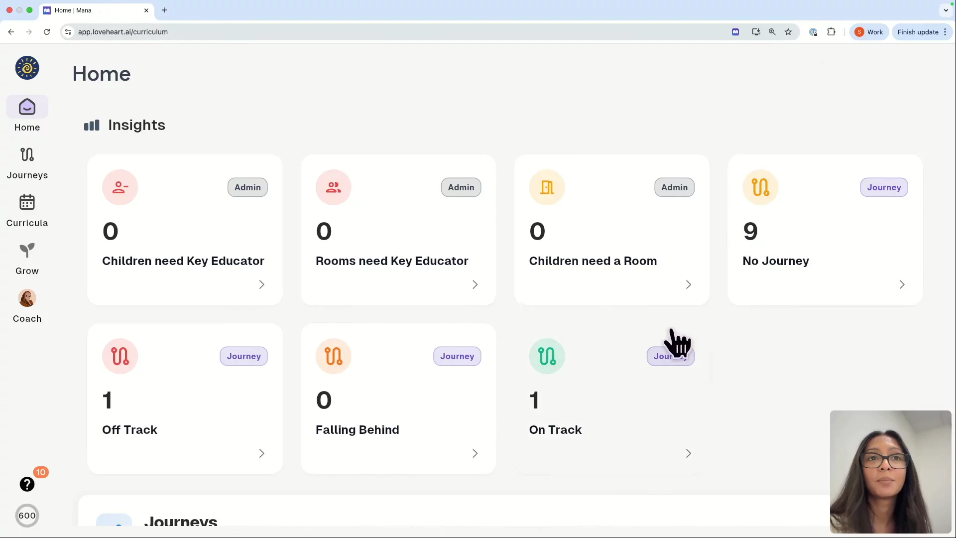
Task: Bookmark page with star icon
Action: pos(788,32)
